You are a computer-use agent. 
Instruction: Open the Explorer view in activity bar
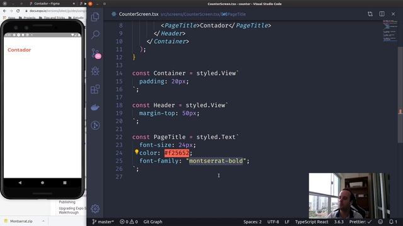[95, 17]
